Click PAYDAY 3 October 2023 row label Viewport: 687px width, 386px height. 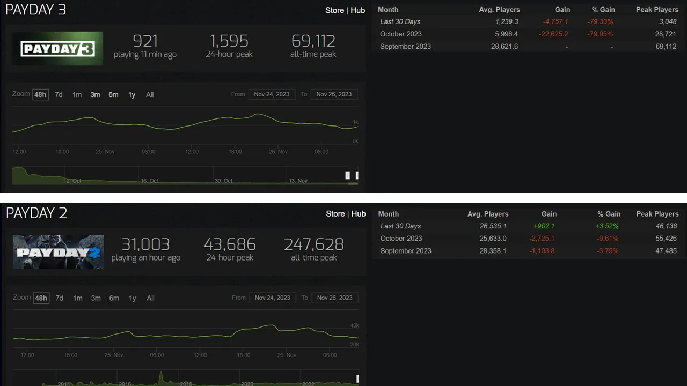point(401,34)
